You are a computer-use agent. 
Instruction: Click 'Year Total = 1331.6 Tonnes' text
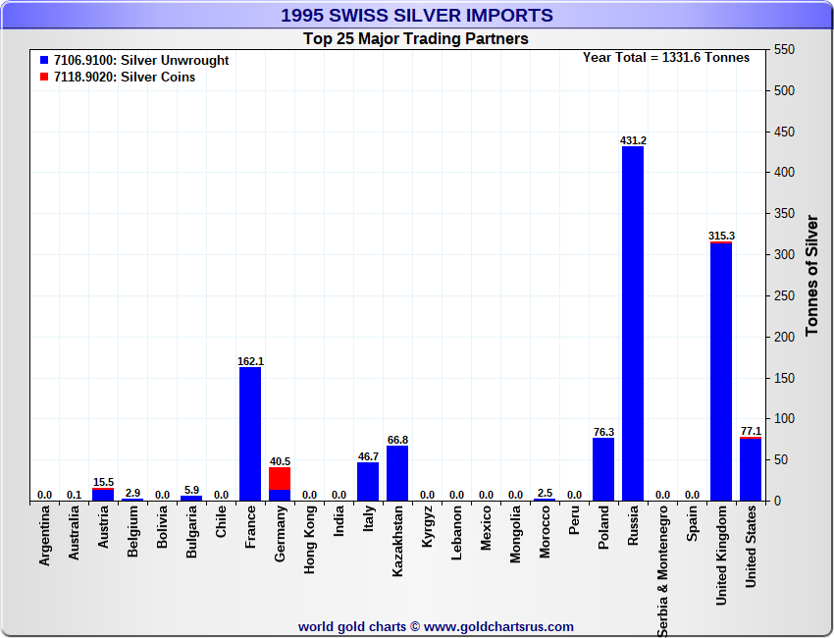pyautogui.click(x=666, y=58)
